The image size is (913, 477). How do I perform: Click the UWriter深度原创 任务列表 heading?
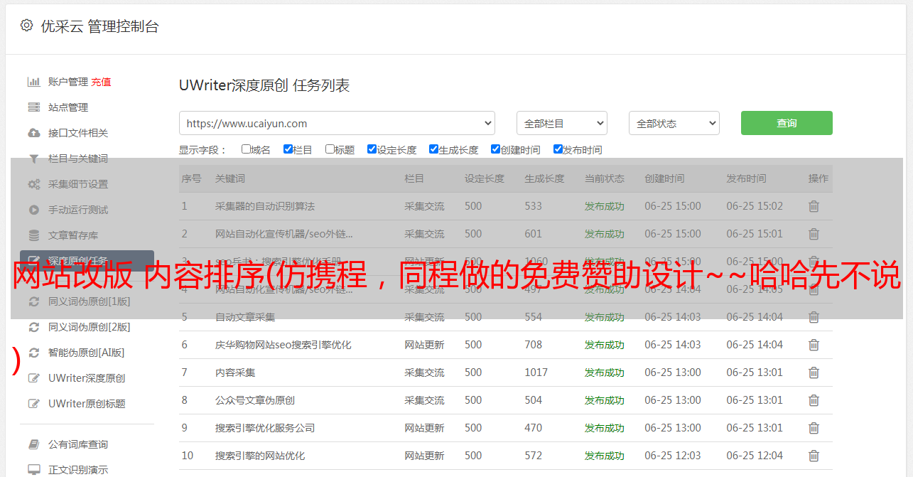click(x=264, y=86)
